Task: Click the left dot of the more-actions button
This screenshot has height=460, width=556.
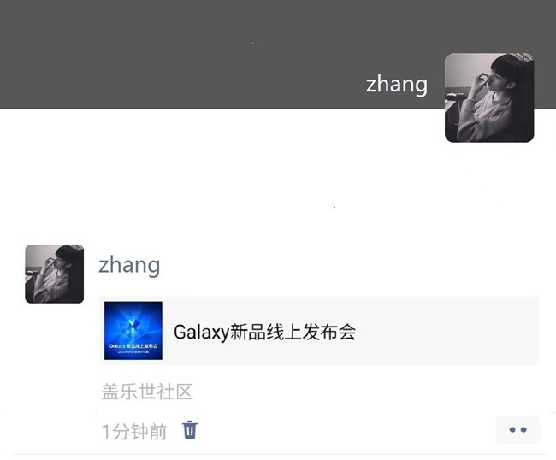Action: pyautogui.click(x=512, y=430)
